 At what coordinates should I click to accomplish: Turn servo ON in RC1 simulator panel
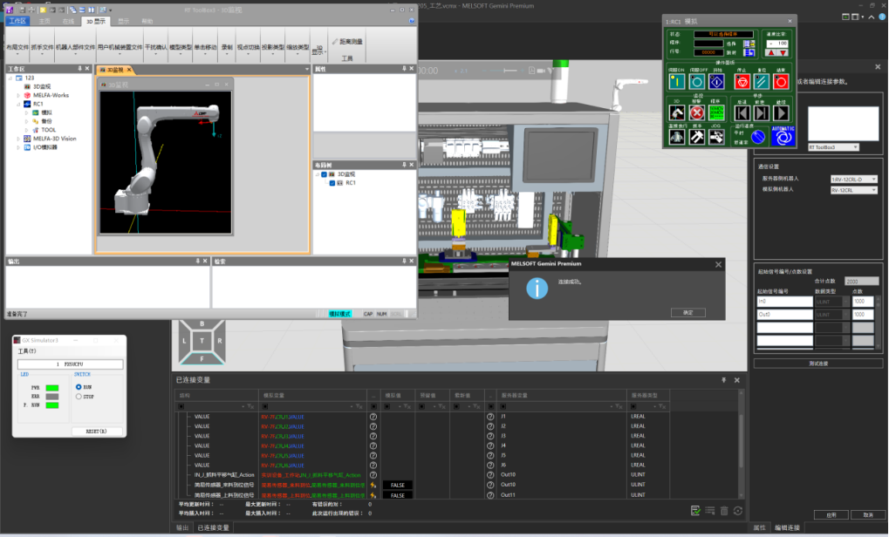click(676, 82)
